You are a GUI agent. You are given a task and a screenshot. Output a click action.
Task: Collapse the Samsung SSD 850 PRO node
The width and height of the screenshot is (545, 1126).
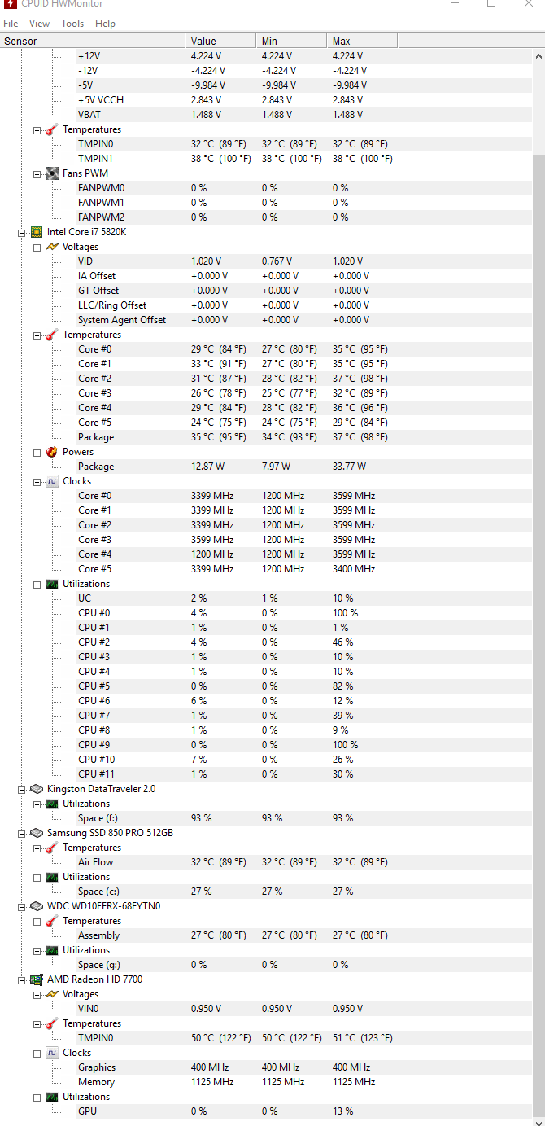click(x=22, y=833)
